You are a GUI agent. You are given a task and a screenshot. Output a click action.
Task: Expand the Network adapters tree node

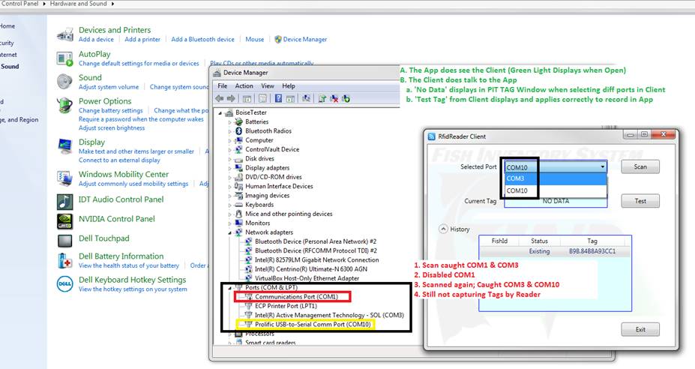[x=231, y=233]
